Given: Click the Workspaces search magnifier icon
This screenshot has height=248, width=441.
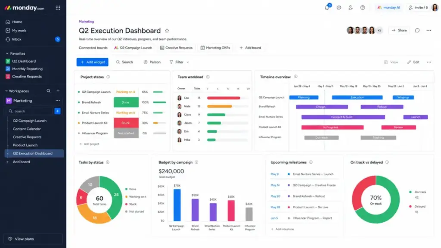Looking at the screenshot, I should (48, 91).
